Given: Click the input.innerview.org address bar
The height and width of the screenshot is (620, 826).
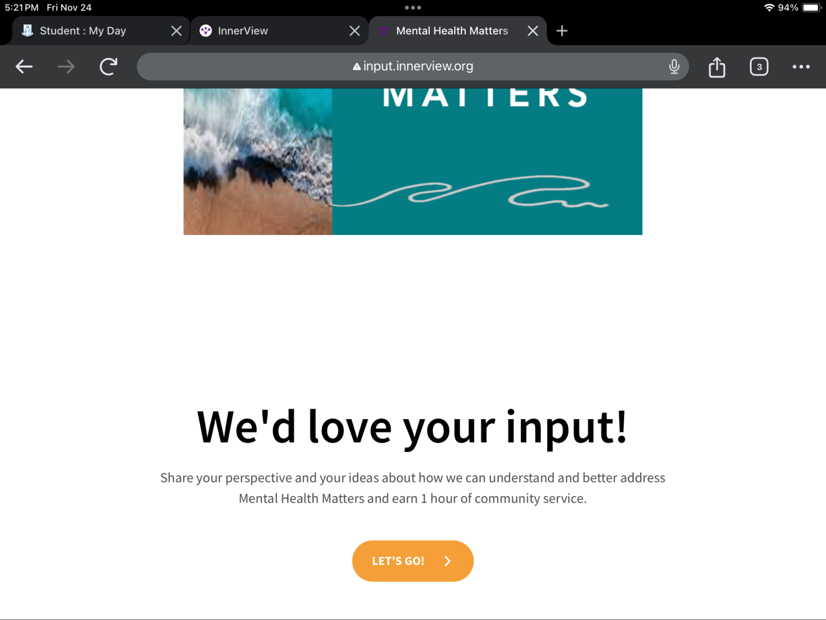Looking at the screenshot, I should click(x=413, y=67).
